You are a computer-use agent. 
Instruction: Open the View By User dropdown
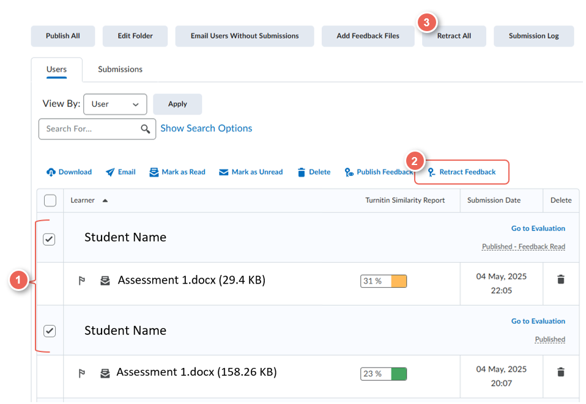tap(115, 104)
